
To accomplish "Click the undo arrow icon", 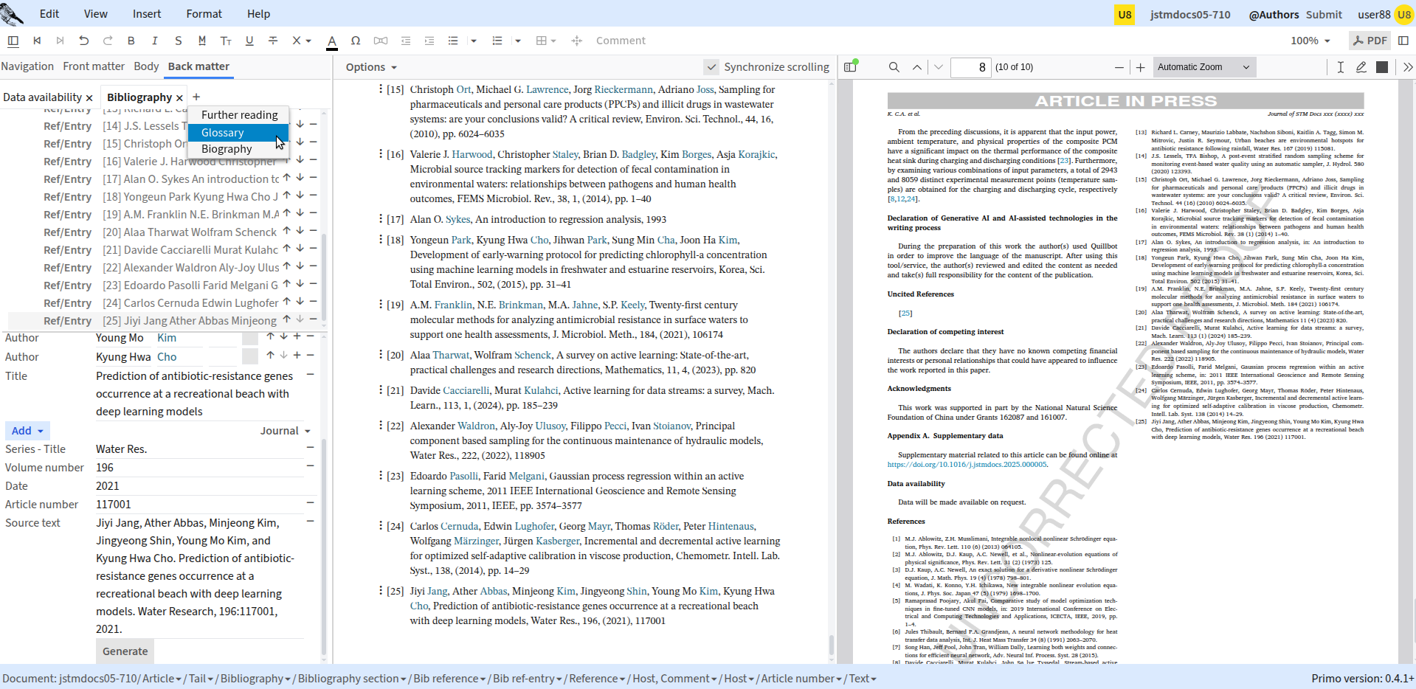I will (x=83, y=41).
